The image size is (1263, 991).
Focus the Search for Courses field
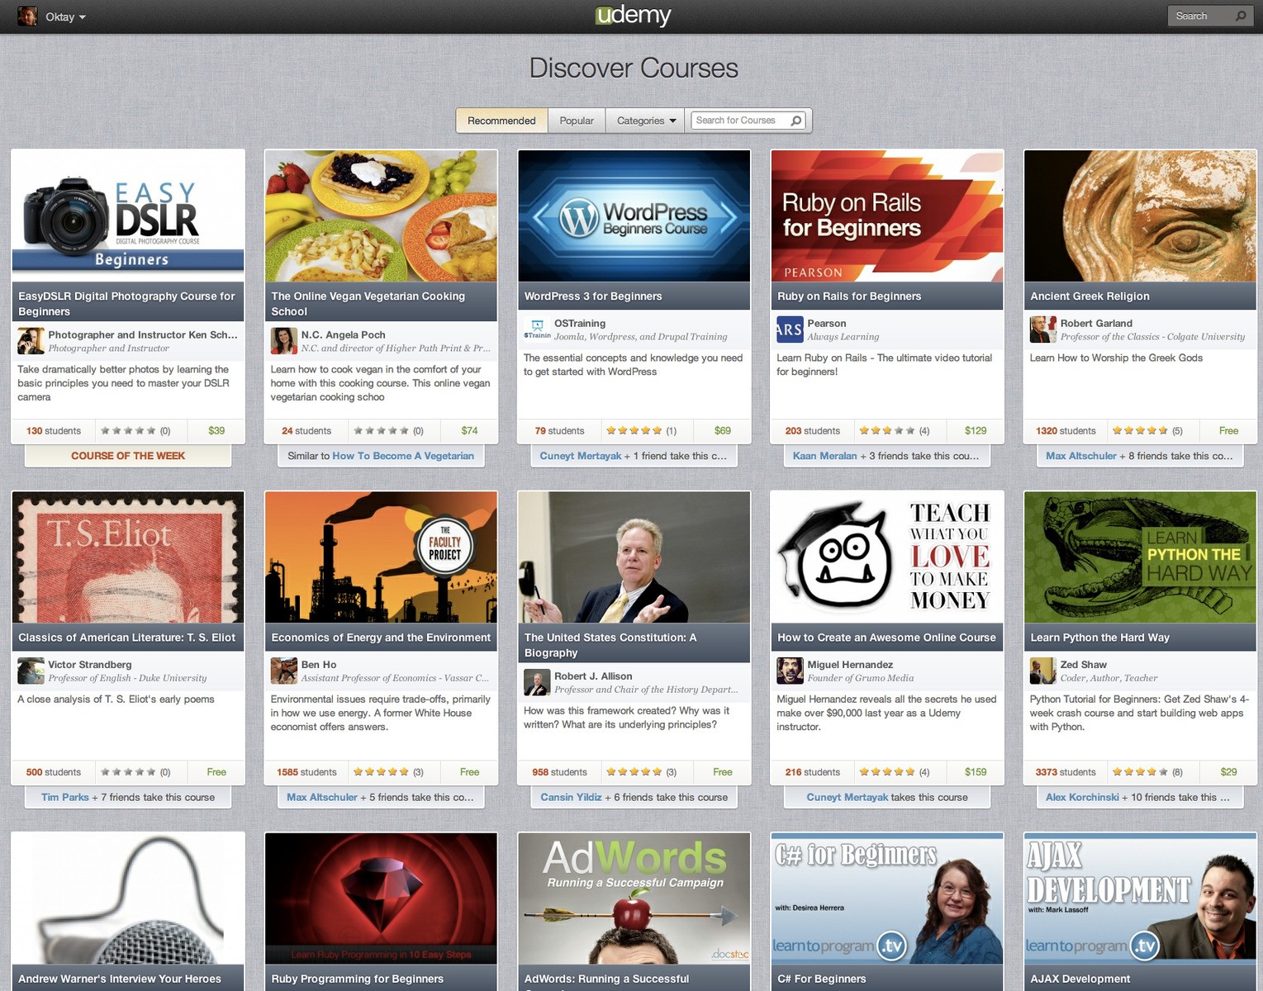[748, 121]
